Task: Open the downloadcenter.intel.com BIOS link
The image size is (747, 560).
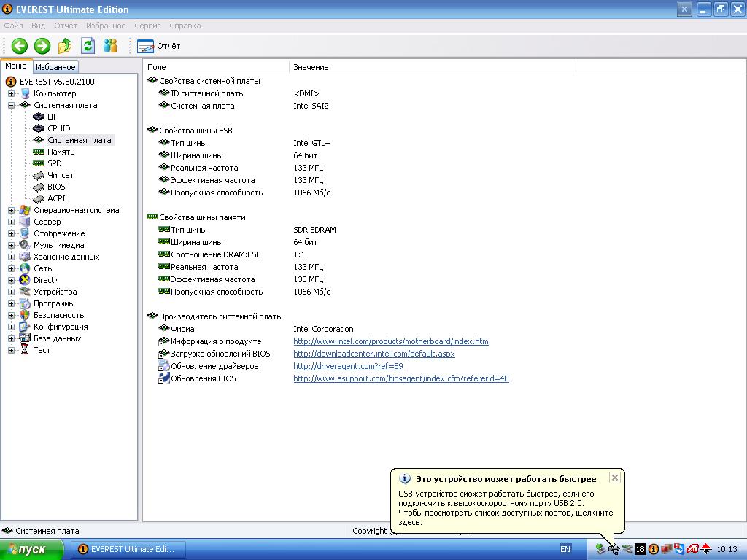Action: tap(374, 354)
